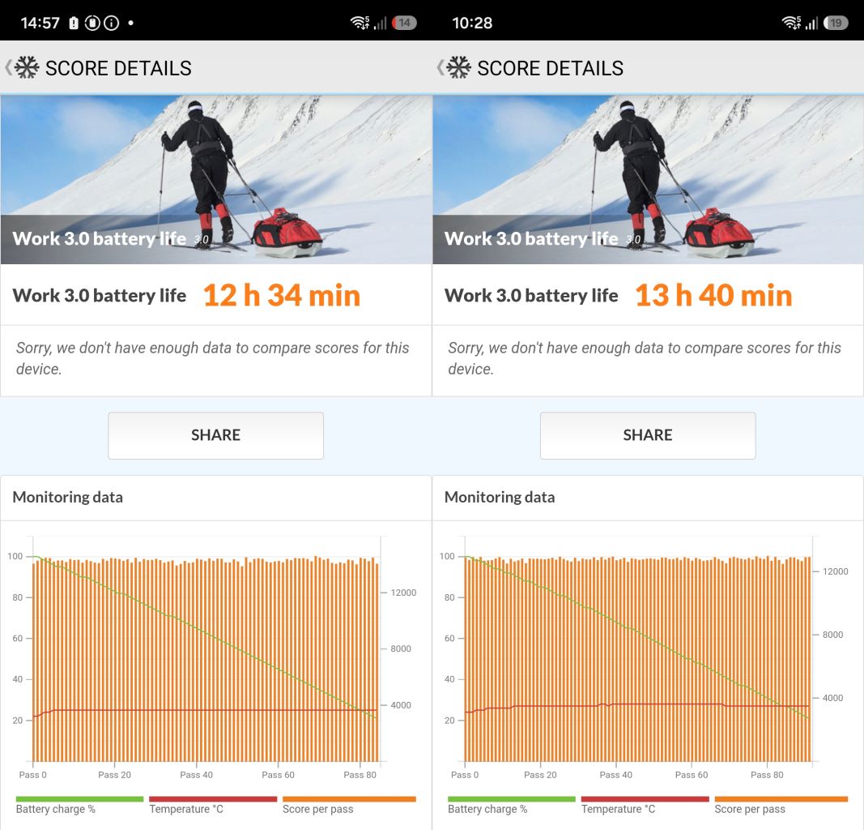The width and height of the screenshot is (864, 830).
Task: Tap the snowflake logo on the 10:28 screen
Action: pyautogui.click(x=459, y=67)
